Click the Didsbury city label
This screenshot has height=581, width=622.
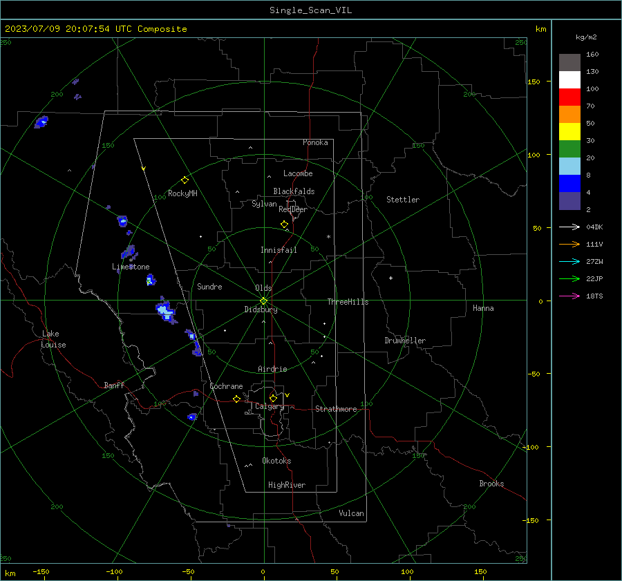point(261,309)
